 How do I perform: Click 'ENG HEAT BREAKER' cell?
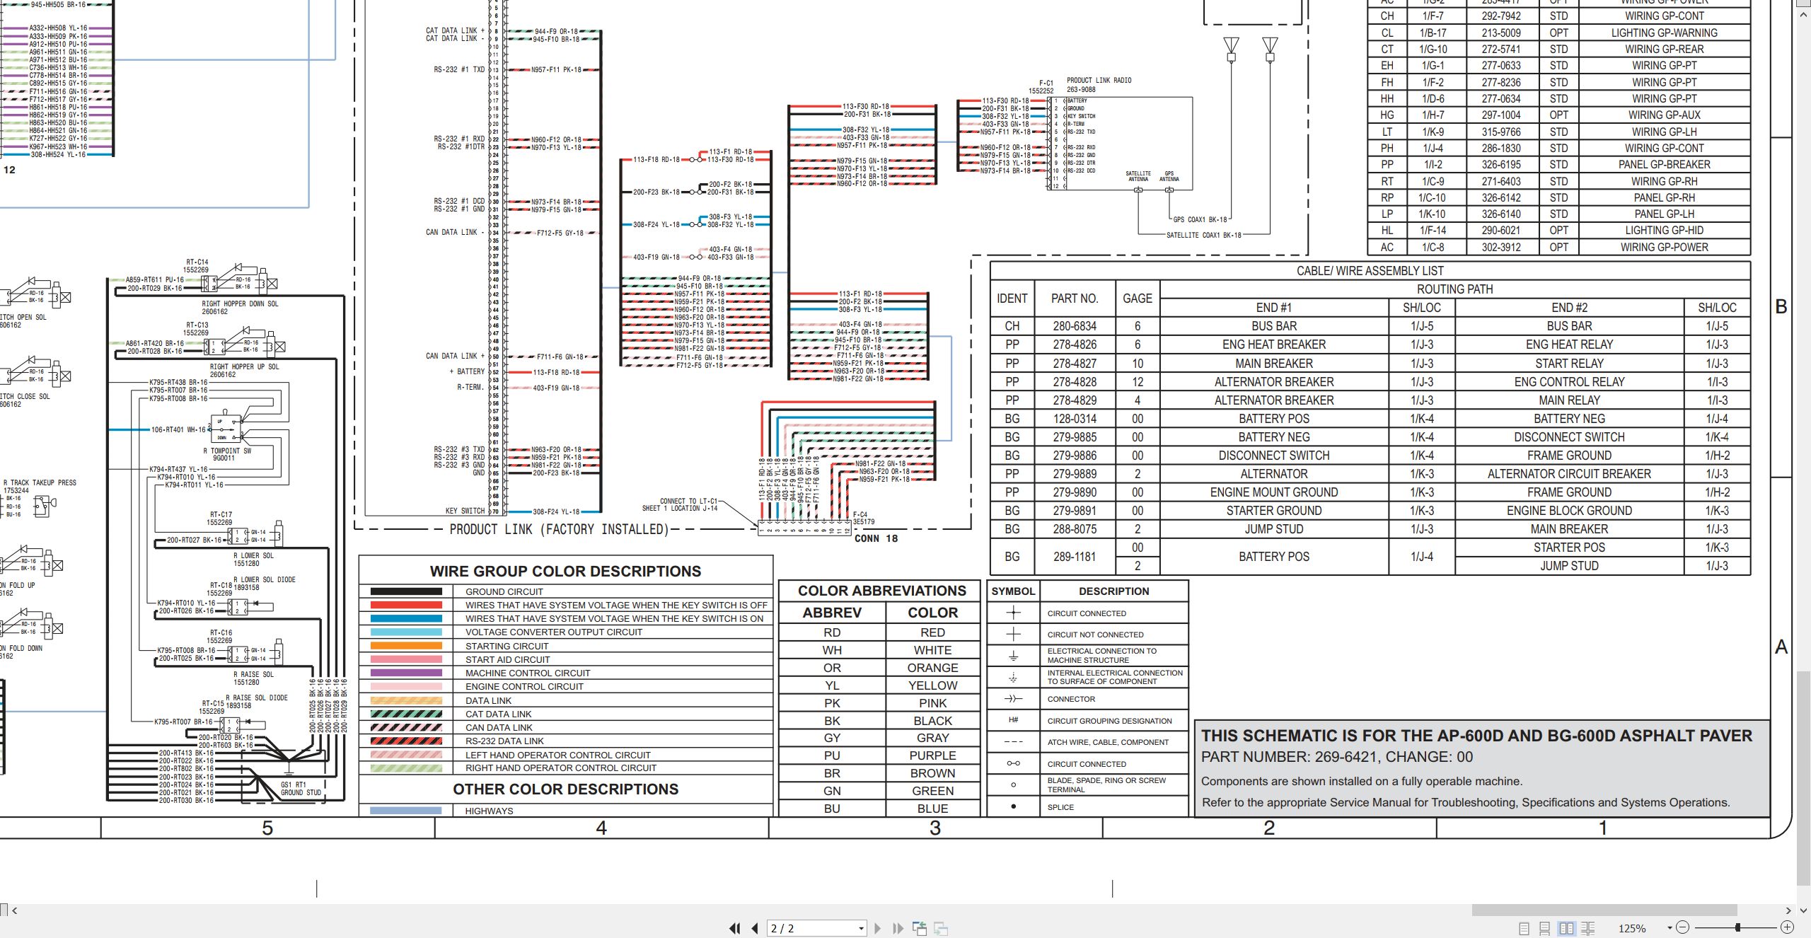point(1273,344)
